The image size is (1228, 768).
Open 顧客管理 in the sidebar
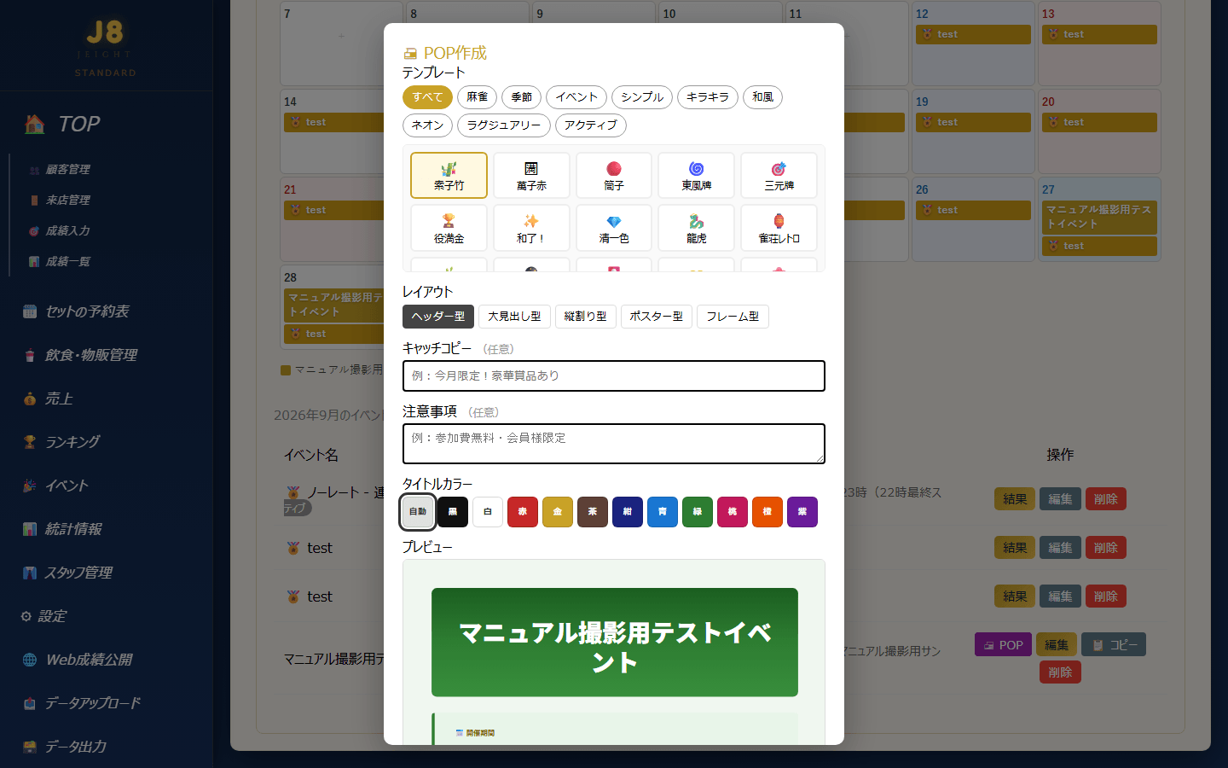pyautogui.click(x=60, y=170)
